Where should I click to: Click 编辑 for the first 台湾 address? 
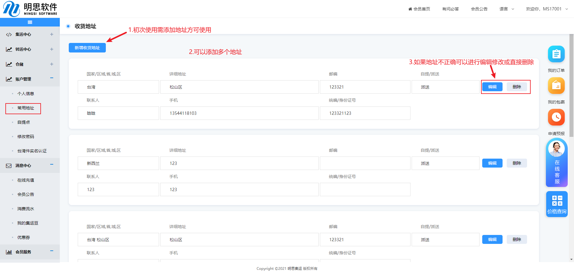tap(492, 87)
